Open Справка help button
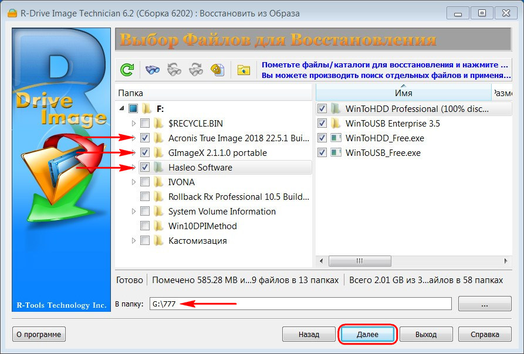This screenshot has height=354, width=524. coord(485,334)
